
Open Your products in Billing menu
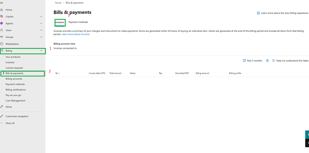pos(13,57)
